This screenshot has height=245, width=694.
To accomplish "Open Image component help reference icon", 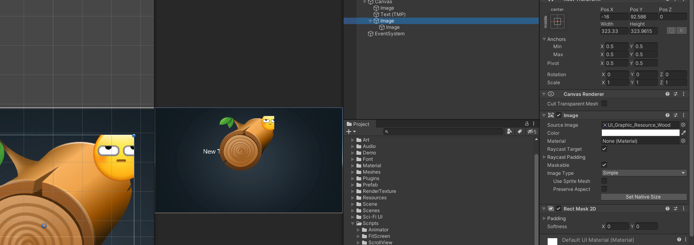I will click(x=668, y=115).
